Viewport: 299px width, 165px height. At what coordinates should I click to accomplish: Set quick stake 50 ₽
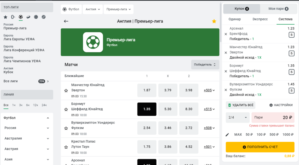pyautogui.click(x=249, y=135)
